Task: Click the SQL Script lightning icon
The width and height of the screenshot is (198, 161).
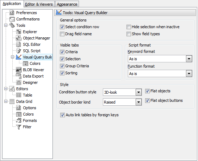Action: pyautogui.click(x=19, y=51)
